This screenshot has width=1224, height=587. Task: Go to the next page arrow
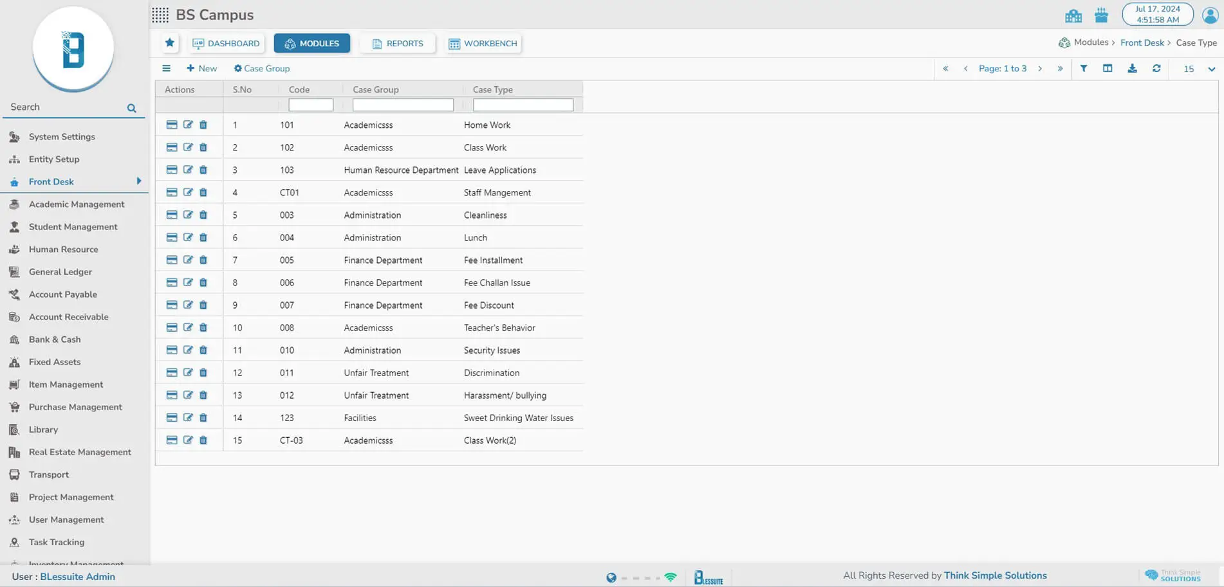(x=1040, y=69)
